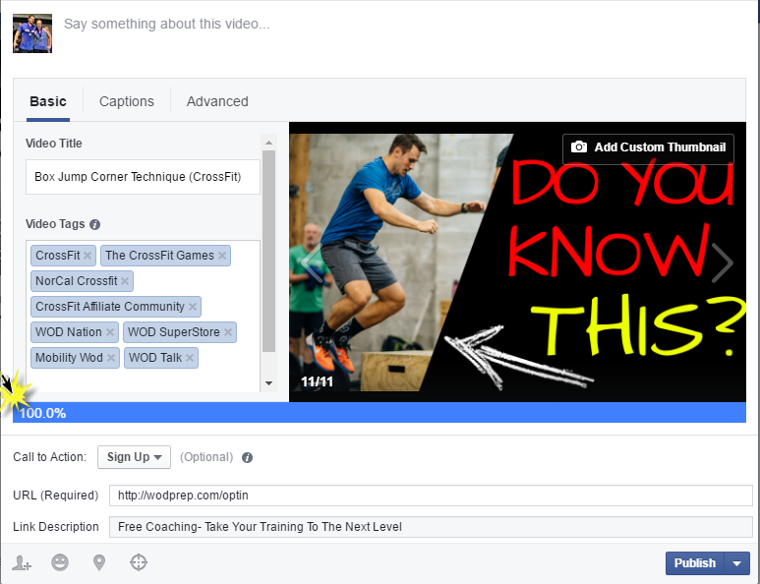Open the feeling/activity emoji icon
This screenshot has width=760, height=584.
click(60, 562)
